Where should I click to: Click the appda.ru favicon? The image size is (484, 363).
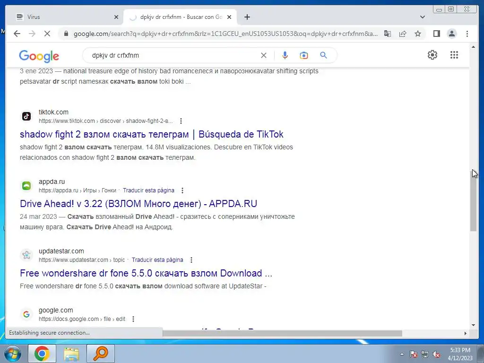point(26,186)
